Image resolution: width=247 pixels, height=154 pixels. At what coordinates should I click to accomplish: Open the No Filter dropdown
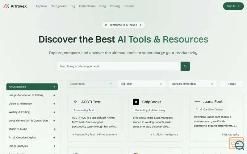(x=142, y=84)
